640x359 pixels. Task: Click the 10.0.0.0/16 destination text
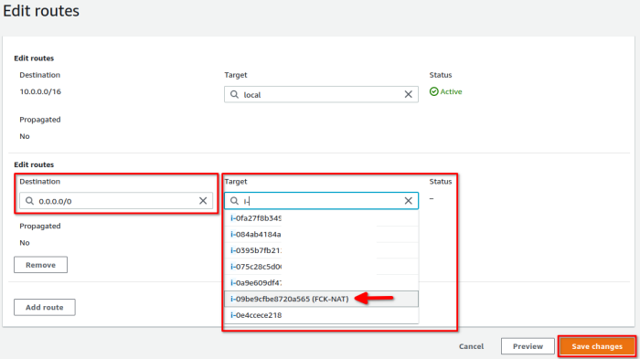40,91
